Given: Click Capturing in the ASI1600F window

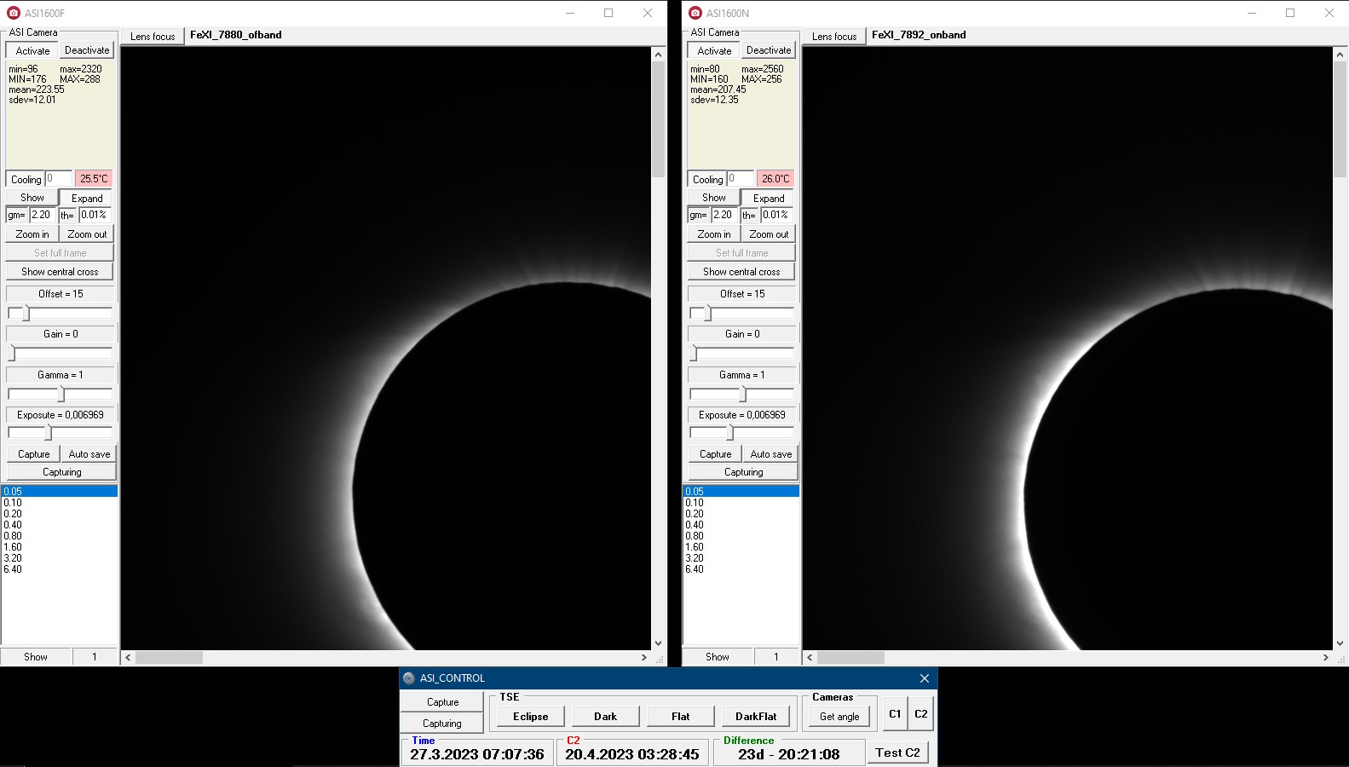Looking at the screenshot, I should [62, 472].
